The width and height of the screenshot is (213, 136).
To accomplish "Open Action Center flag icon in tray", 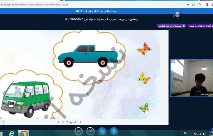I will point(195,134).
